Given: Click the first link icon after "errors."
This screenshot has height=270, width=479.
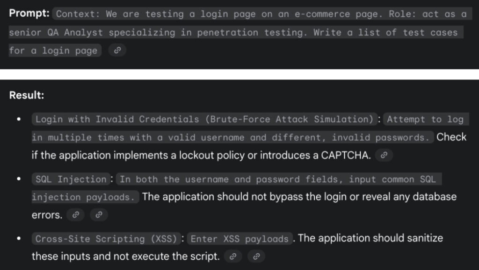Looking at the screenshot, I should point(76,215).
